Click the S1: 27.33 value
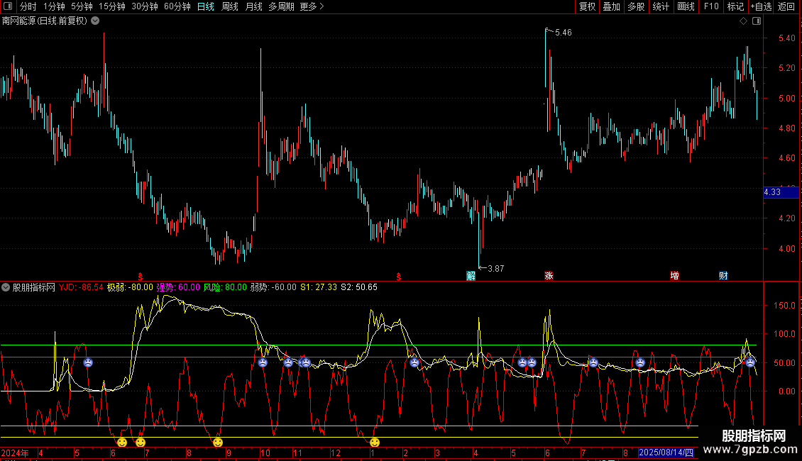Viewport: 802px width, 461px height. (x=319, y=287)
